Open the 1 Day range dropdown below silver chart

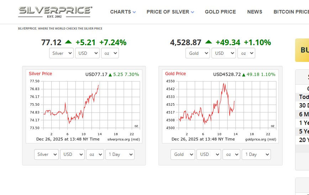click(x=120, y=154)
